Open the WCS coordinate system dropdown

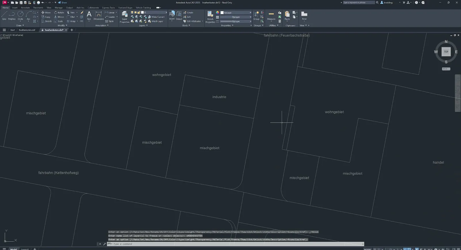(x=446, y=69)
